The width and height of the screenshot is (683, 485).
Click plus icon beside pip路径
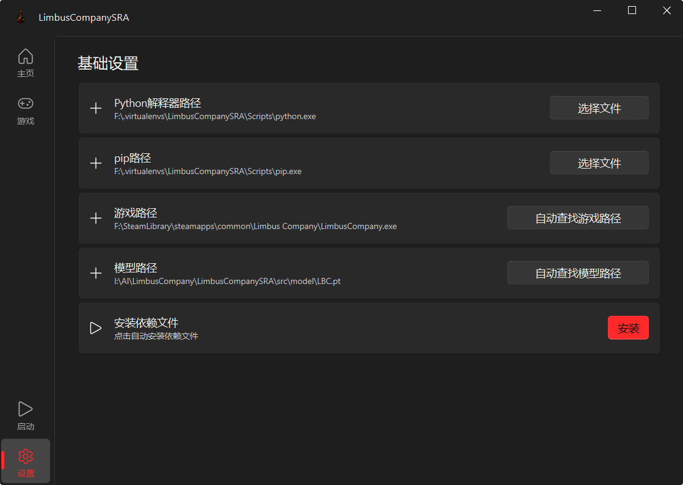96,163
